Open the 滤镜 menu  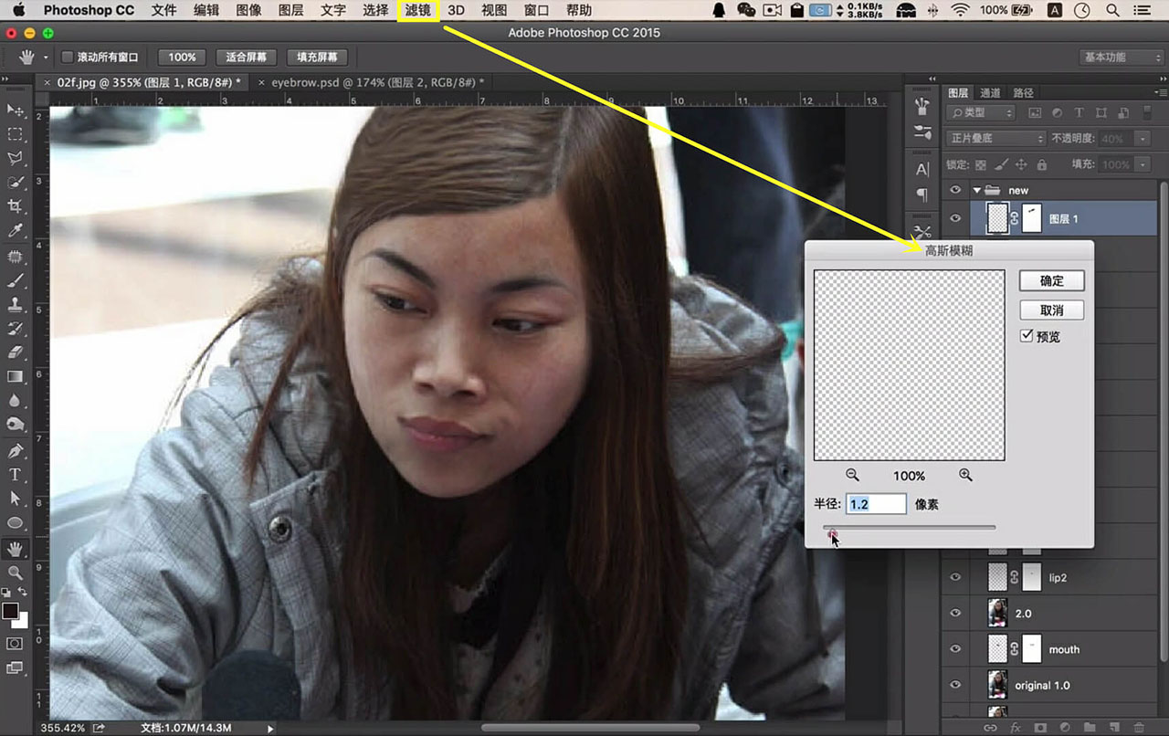pyautogui.click(x=417, y=11)
